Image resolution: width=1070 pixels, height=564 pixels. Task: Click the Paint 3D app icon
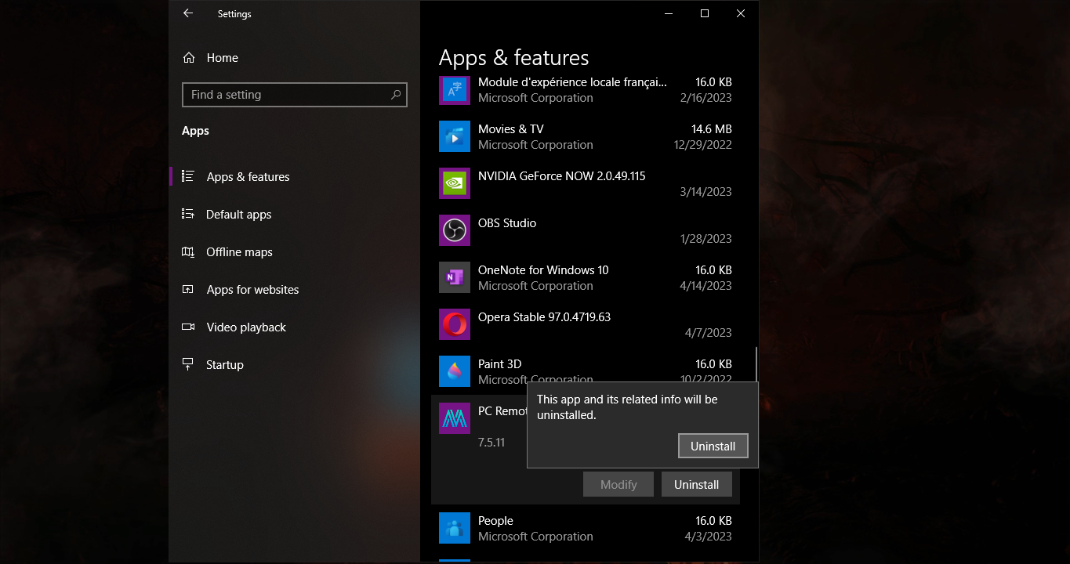pos(455,371)
